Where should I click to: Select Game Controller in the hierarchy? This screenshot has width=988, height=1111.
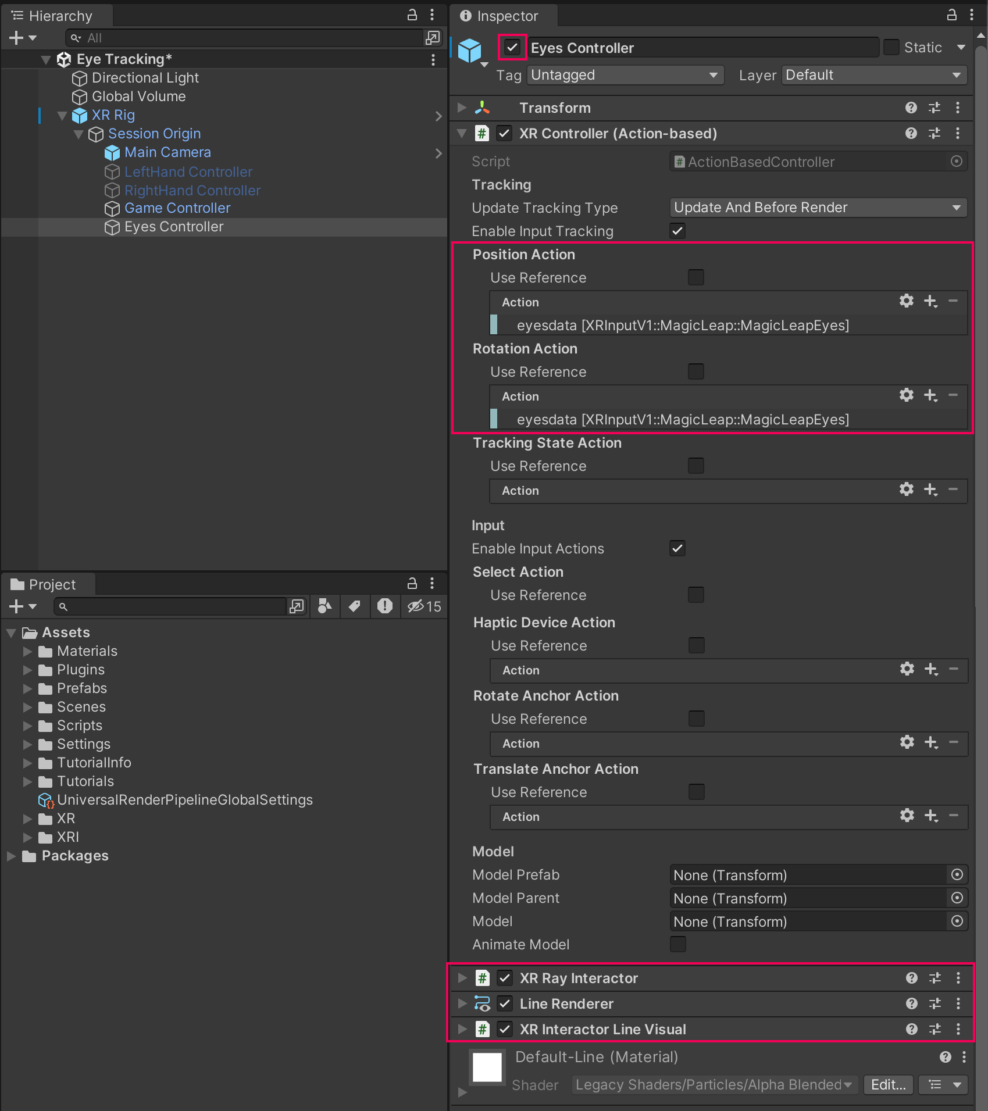click(x=177, y=208)
